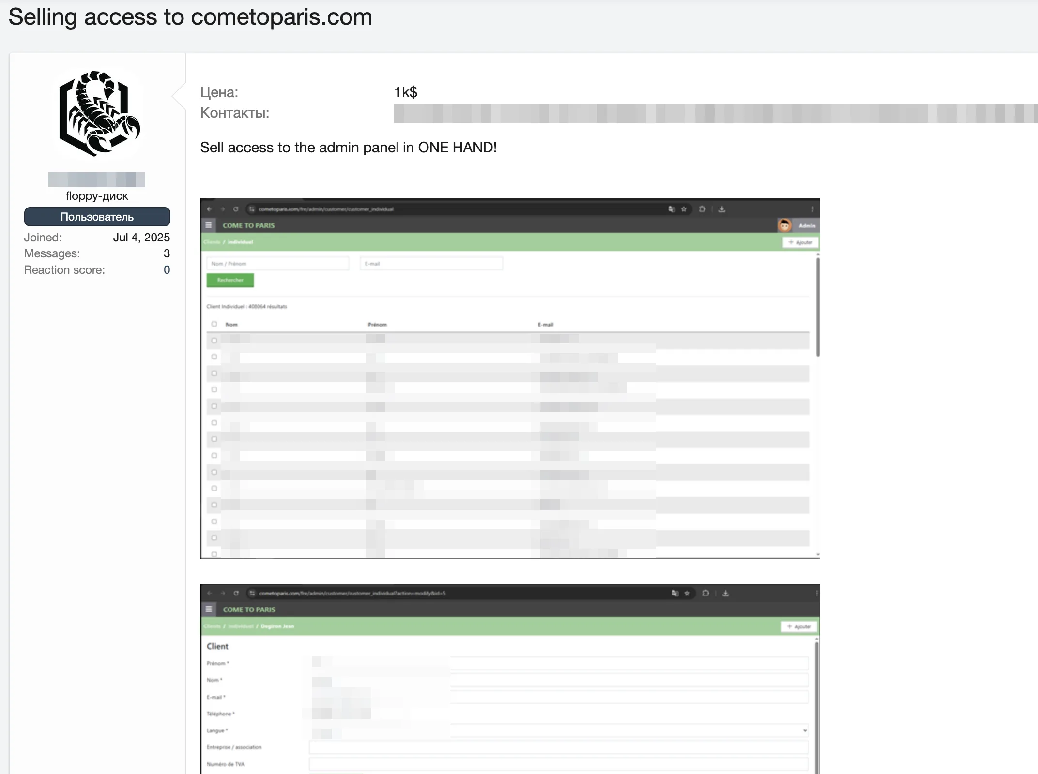Image resolution: width=1038 pixels, height=774 pixels.
Task: Click the download icon in second screenshot browser
Action: [726, 593]
